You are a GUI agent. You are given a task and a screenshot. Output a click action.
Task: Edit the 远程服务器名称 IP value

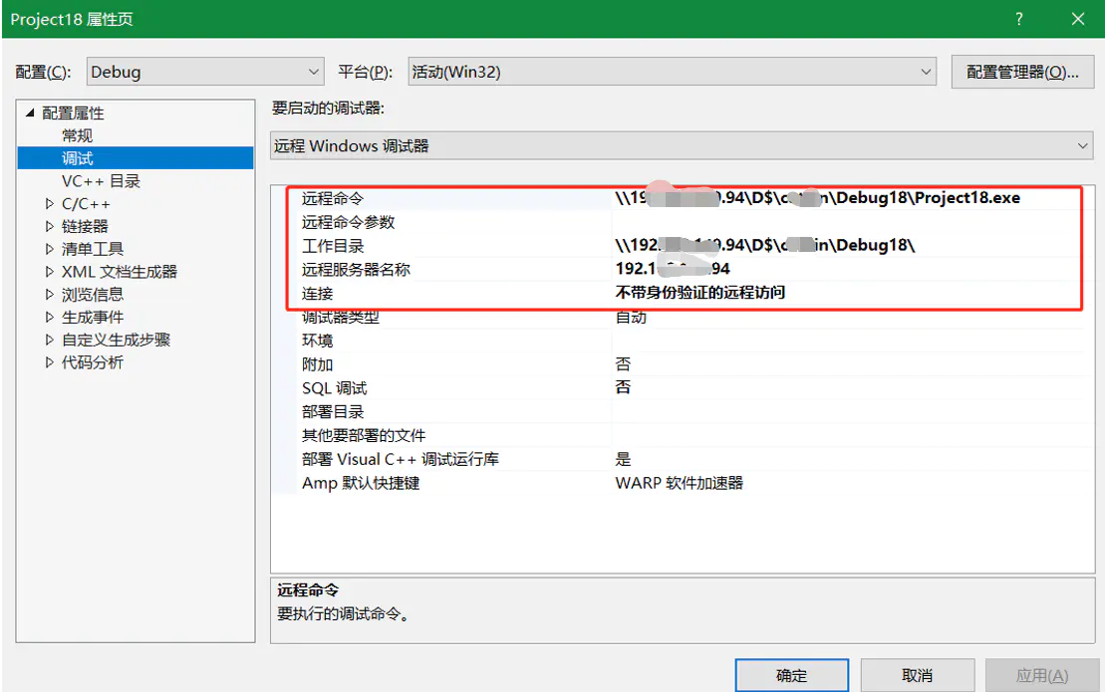click(x=673, y=268)
